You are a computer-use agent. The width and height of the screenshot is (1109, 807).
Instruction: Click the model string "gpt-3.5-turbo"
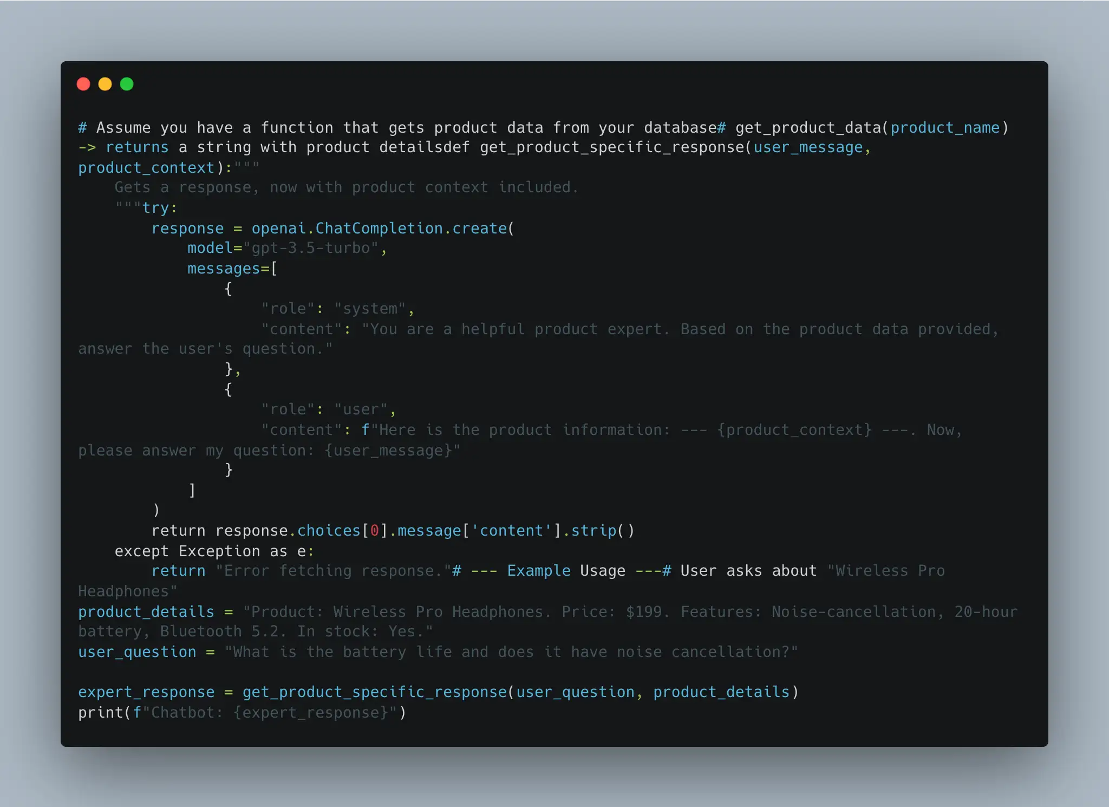click(x=311, y=248)
